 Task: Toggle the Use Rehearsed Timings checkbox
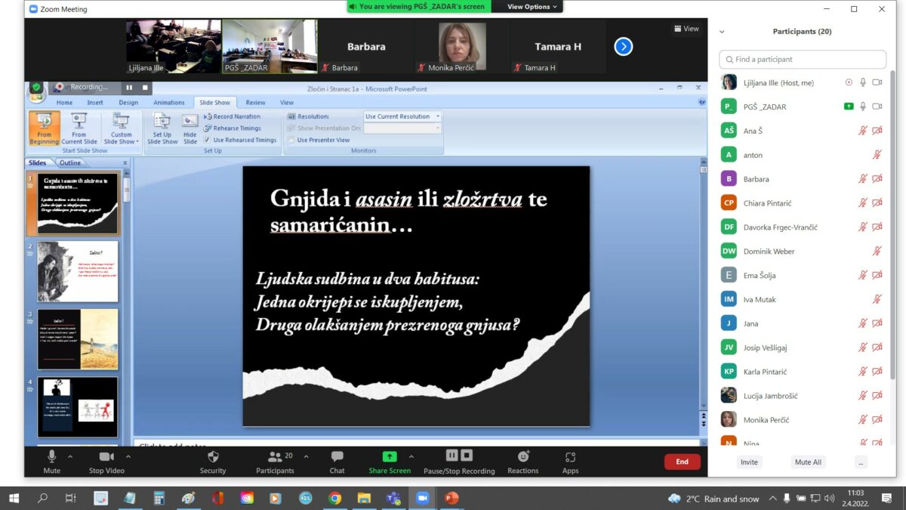pyautogui.click(x=208, y=140)
